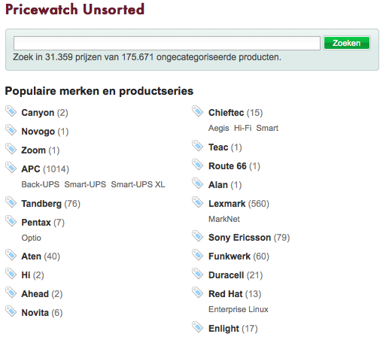
Task: Open the Red Hat brand link
Action: 226,294
